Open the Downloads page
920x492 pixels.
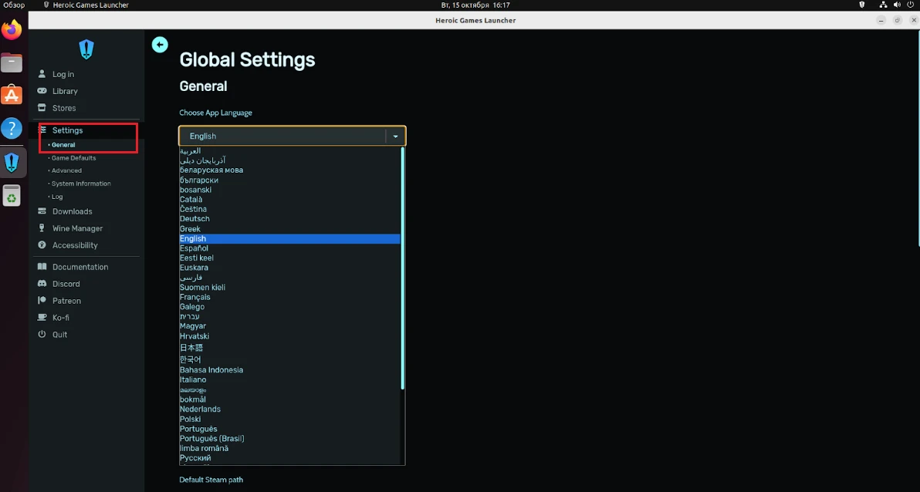click(x=72, y=211)
